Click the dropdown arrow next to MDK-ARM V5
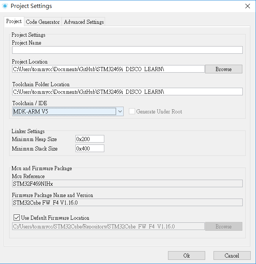 coord(120,111)
